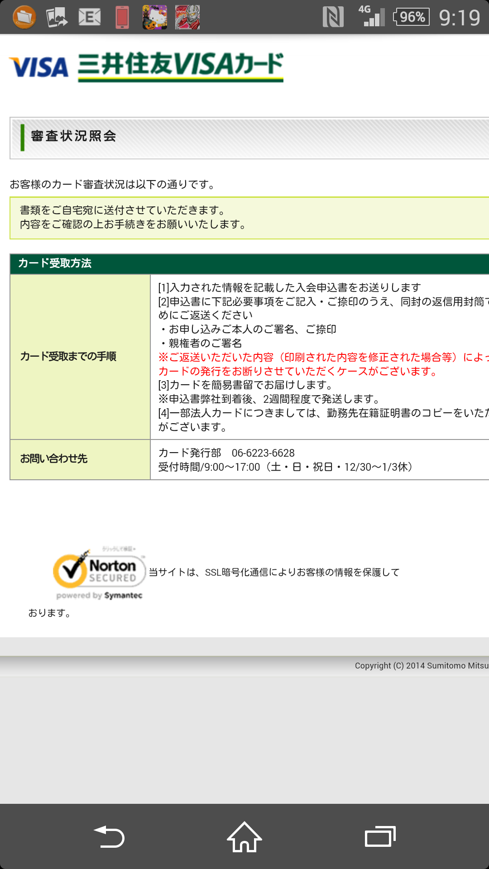This screenshot has width=489, height=869.
Task: Tap the NFC status icon
Action: tap(333, 17)
